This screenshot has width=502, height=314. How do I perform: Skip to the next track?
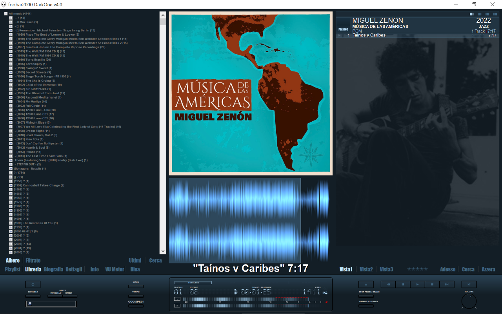coord(447,285)
